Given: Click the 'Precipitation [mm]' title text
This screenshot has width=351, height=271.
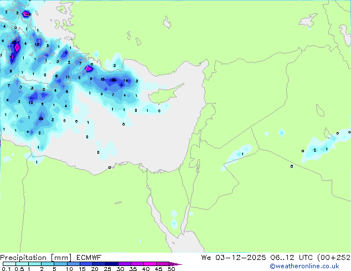Looking at the screenshot, I should [36, 258].
